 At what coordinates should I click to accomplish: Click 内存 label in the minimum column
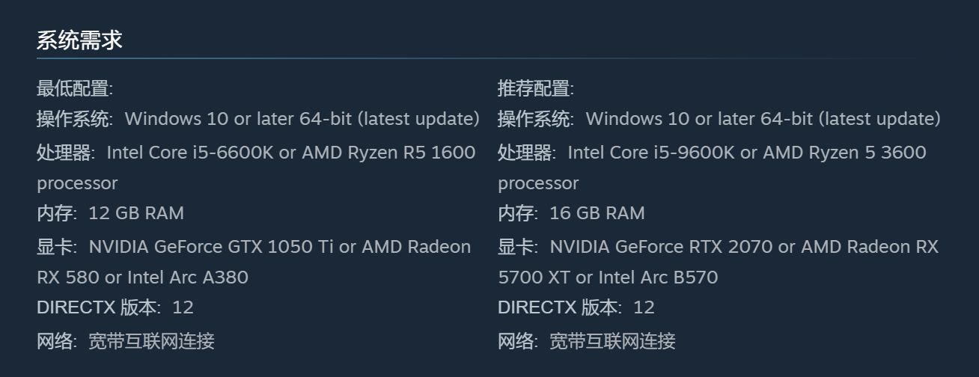click(55, 213)
